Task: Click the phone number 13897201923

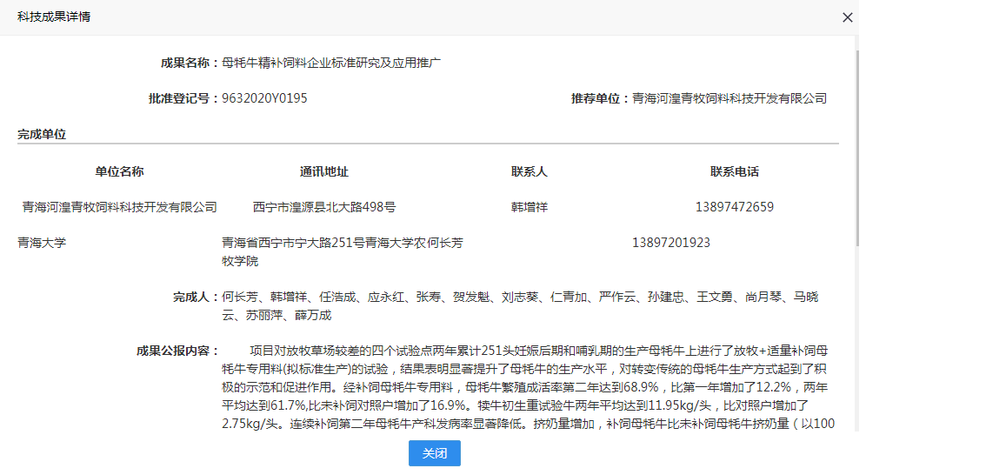Action: [x=671, y=243]
